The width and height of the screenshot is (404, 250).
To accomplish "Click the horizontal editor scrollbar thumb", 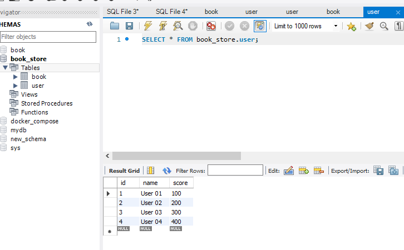I will [x=176, y=156].
